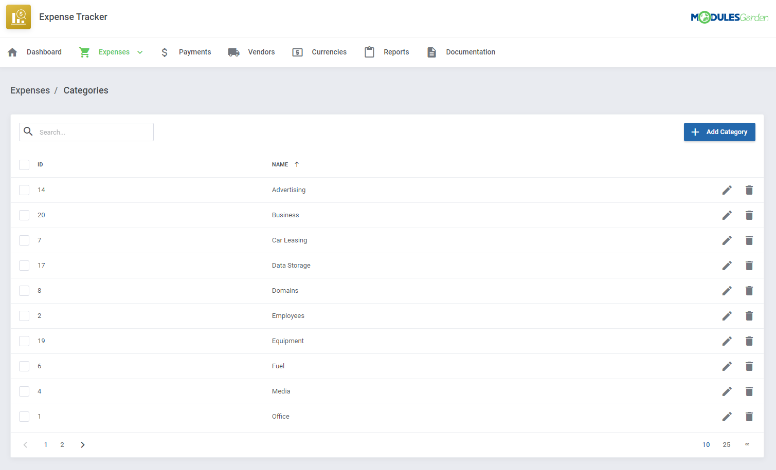Click the Expenses shopping cart icon
This screenshot has width=776, height=470.
click(84, 52)
